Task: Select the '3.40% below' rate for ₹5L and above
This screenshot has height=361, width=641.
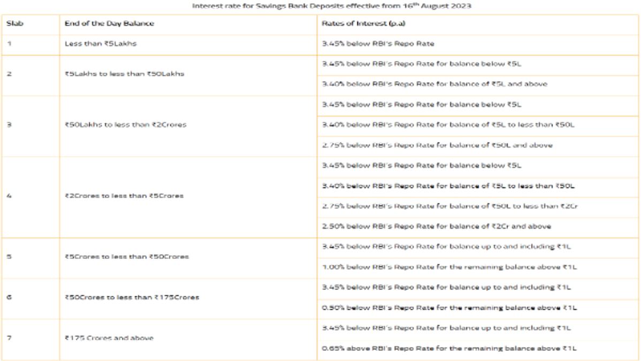Action: [x=434, y=84]
